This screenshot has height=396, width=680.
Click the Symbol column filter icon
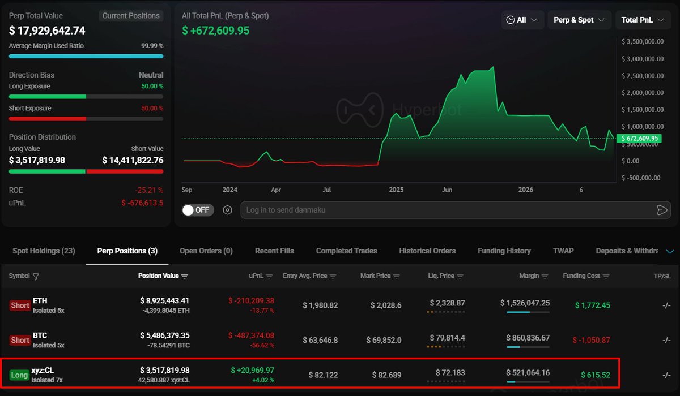pos(36,277)
